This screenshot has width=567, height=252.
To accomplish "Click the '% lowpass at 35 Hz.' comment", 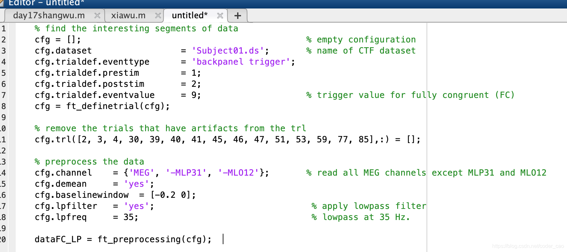I will [361, 217].
